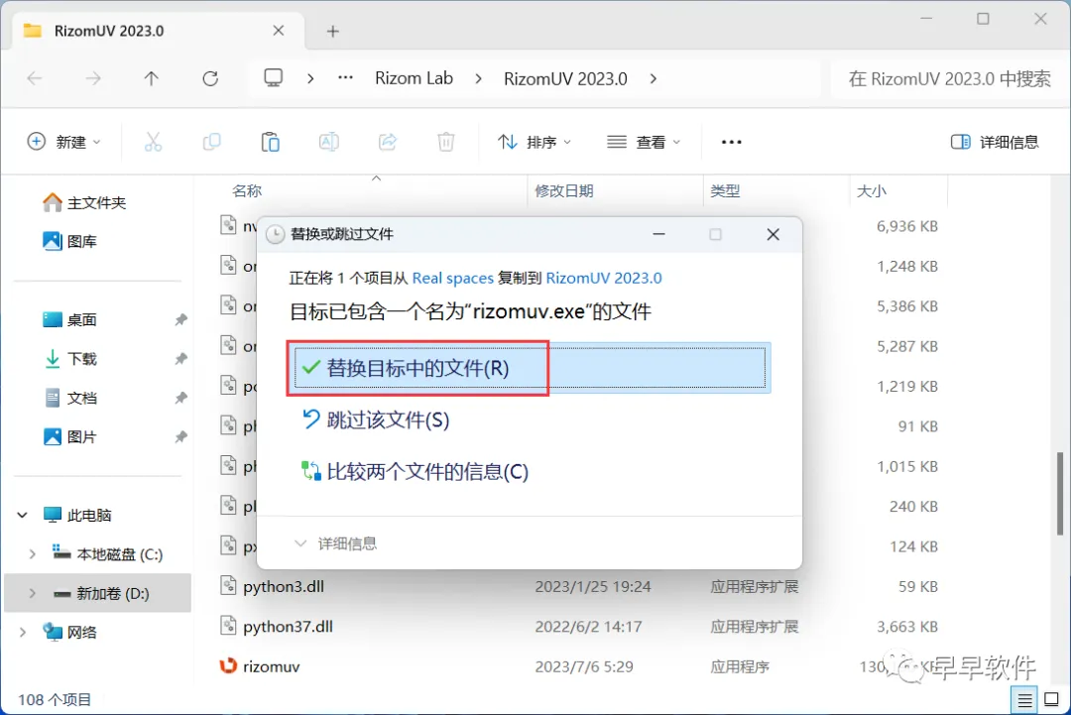This screenshot has height=715, width=1071.
Task: Go back with the back arrow
Action: (35, 78)
